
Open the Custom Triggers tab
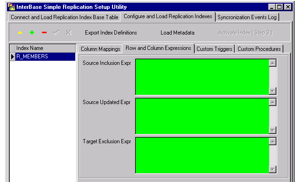[x=214, y=49]
